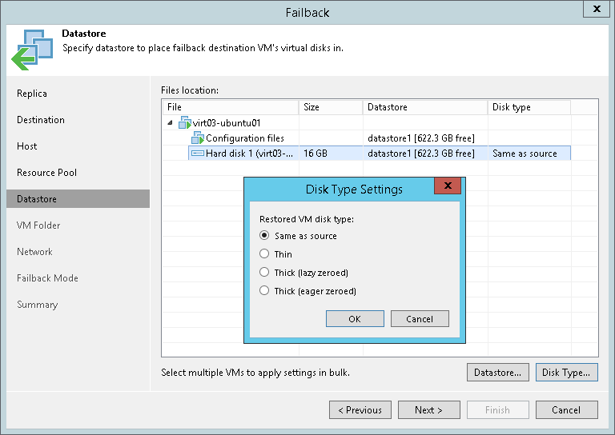
Task: Go to the Host wizard step
Action: point(26,146)
